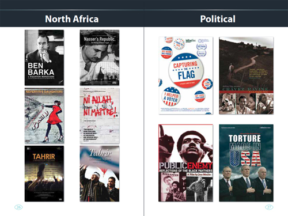
Task: Select the Nasser's Republic poster
Action: click(100, 58)
